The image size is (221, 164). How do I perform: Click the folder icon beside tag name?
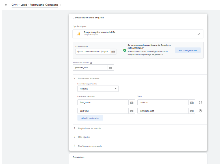(x=61, y=5)
